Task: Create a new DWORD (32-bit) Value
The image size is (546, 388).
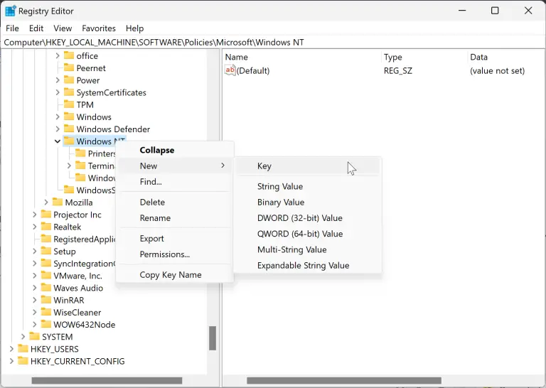Action: 308,218
